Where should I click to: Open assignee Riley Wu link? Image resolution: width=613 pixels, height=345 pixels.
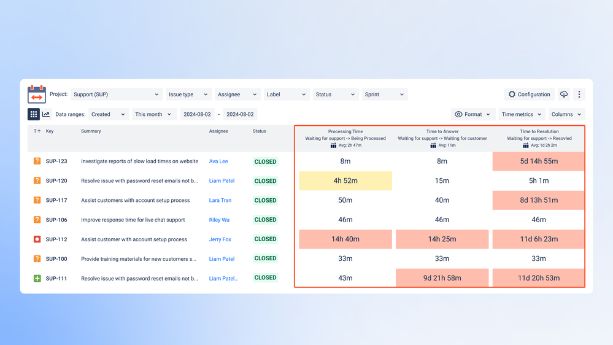point(219,220)
